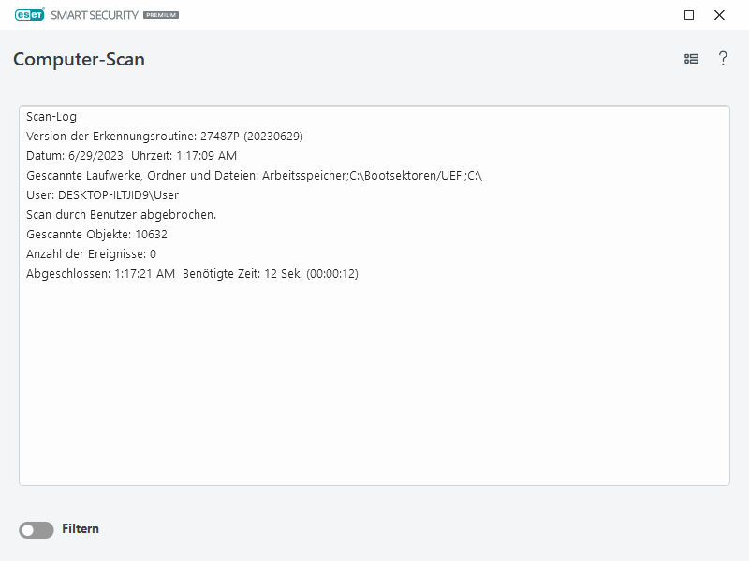Select the Abgeschlossen time log line

point(192,274)
